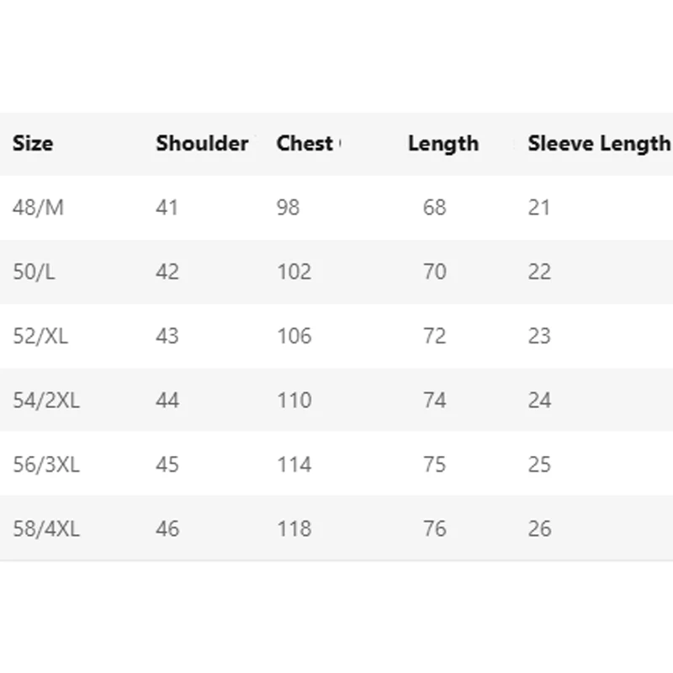Select shoulder value 41

coord(167,208)
